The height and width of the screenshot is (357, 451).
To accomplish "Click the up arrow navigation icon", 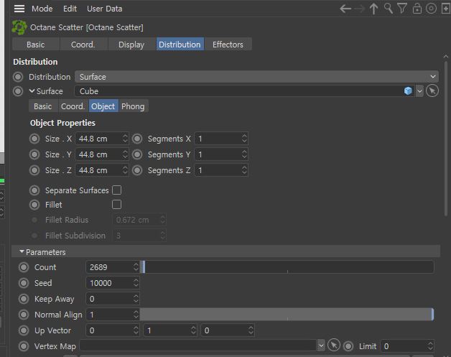I will (x=373, y=9).
